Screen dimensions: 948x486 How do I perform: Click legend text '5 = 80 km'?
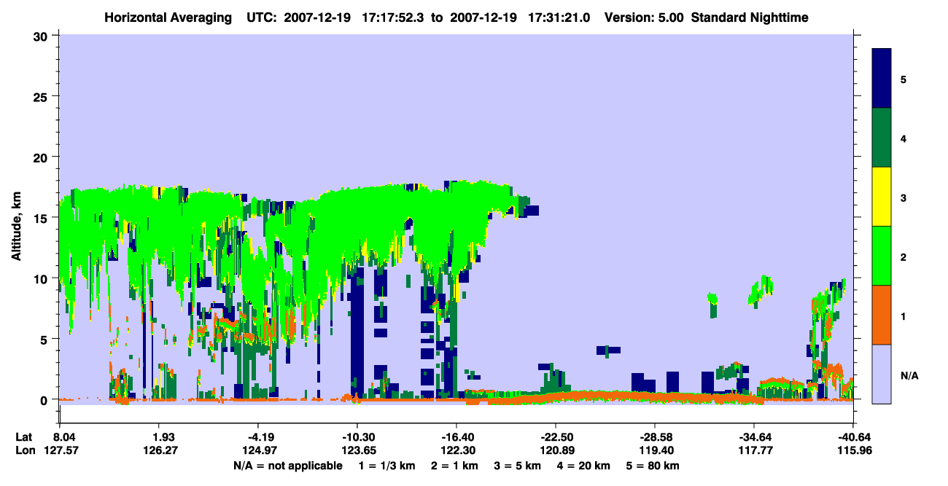point(653,466)
